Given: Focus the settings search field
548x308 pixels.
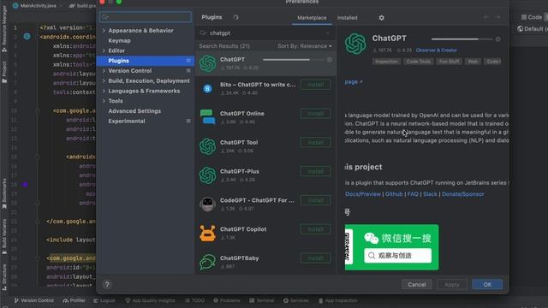Looking at the screenshot, I should (146, 17).
